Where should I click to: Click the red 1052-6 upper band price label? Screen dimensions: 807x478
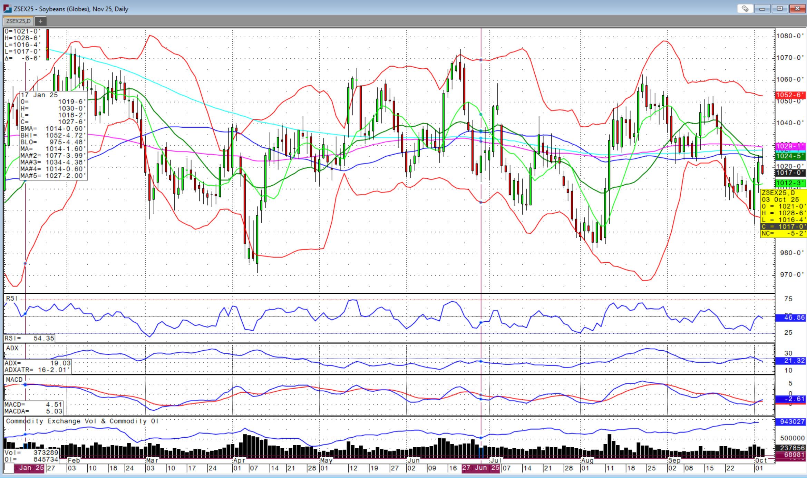[790, 95]
